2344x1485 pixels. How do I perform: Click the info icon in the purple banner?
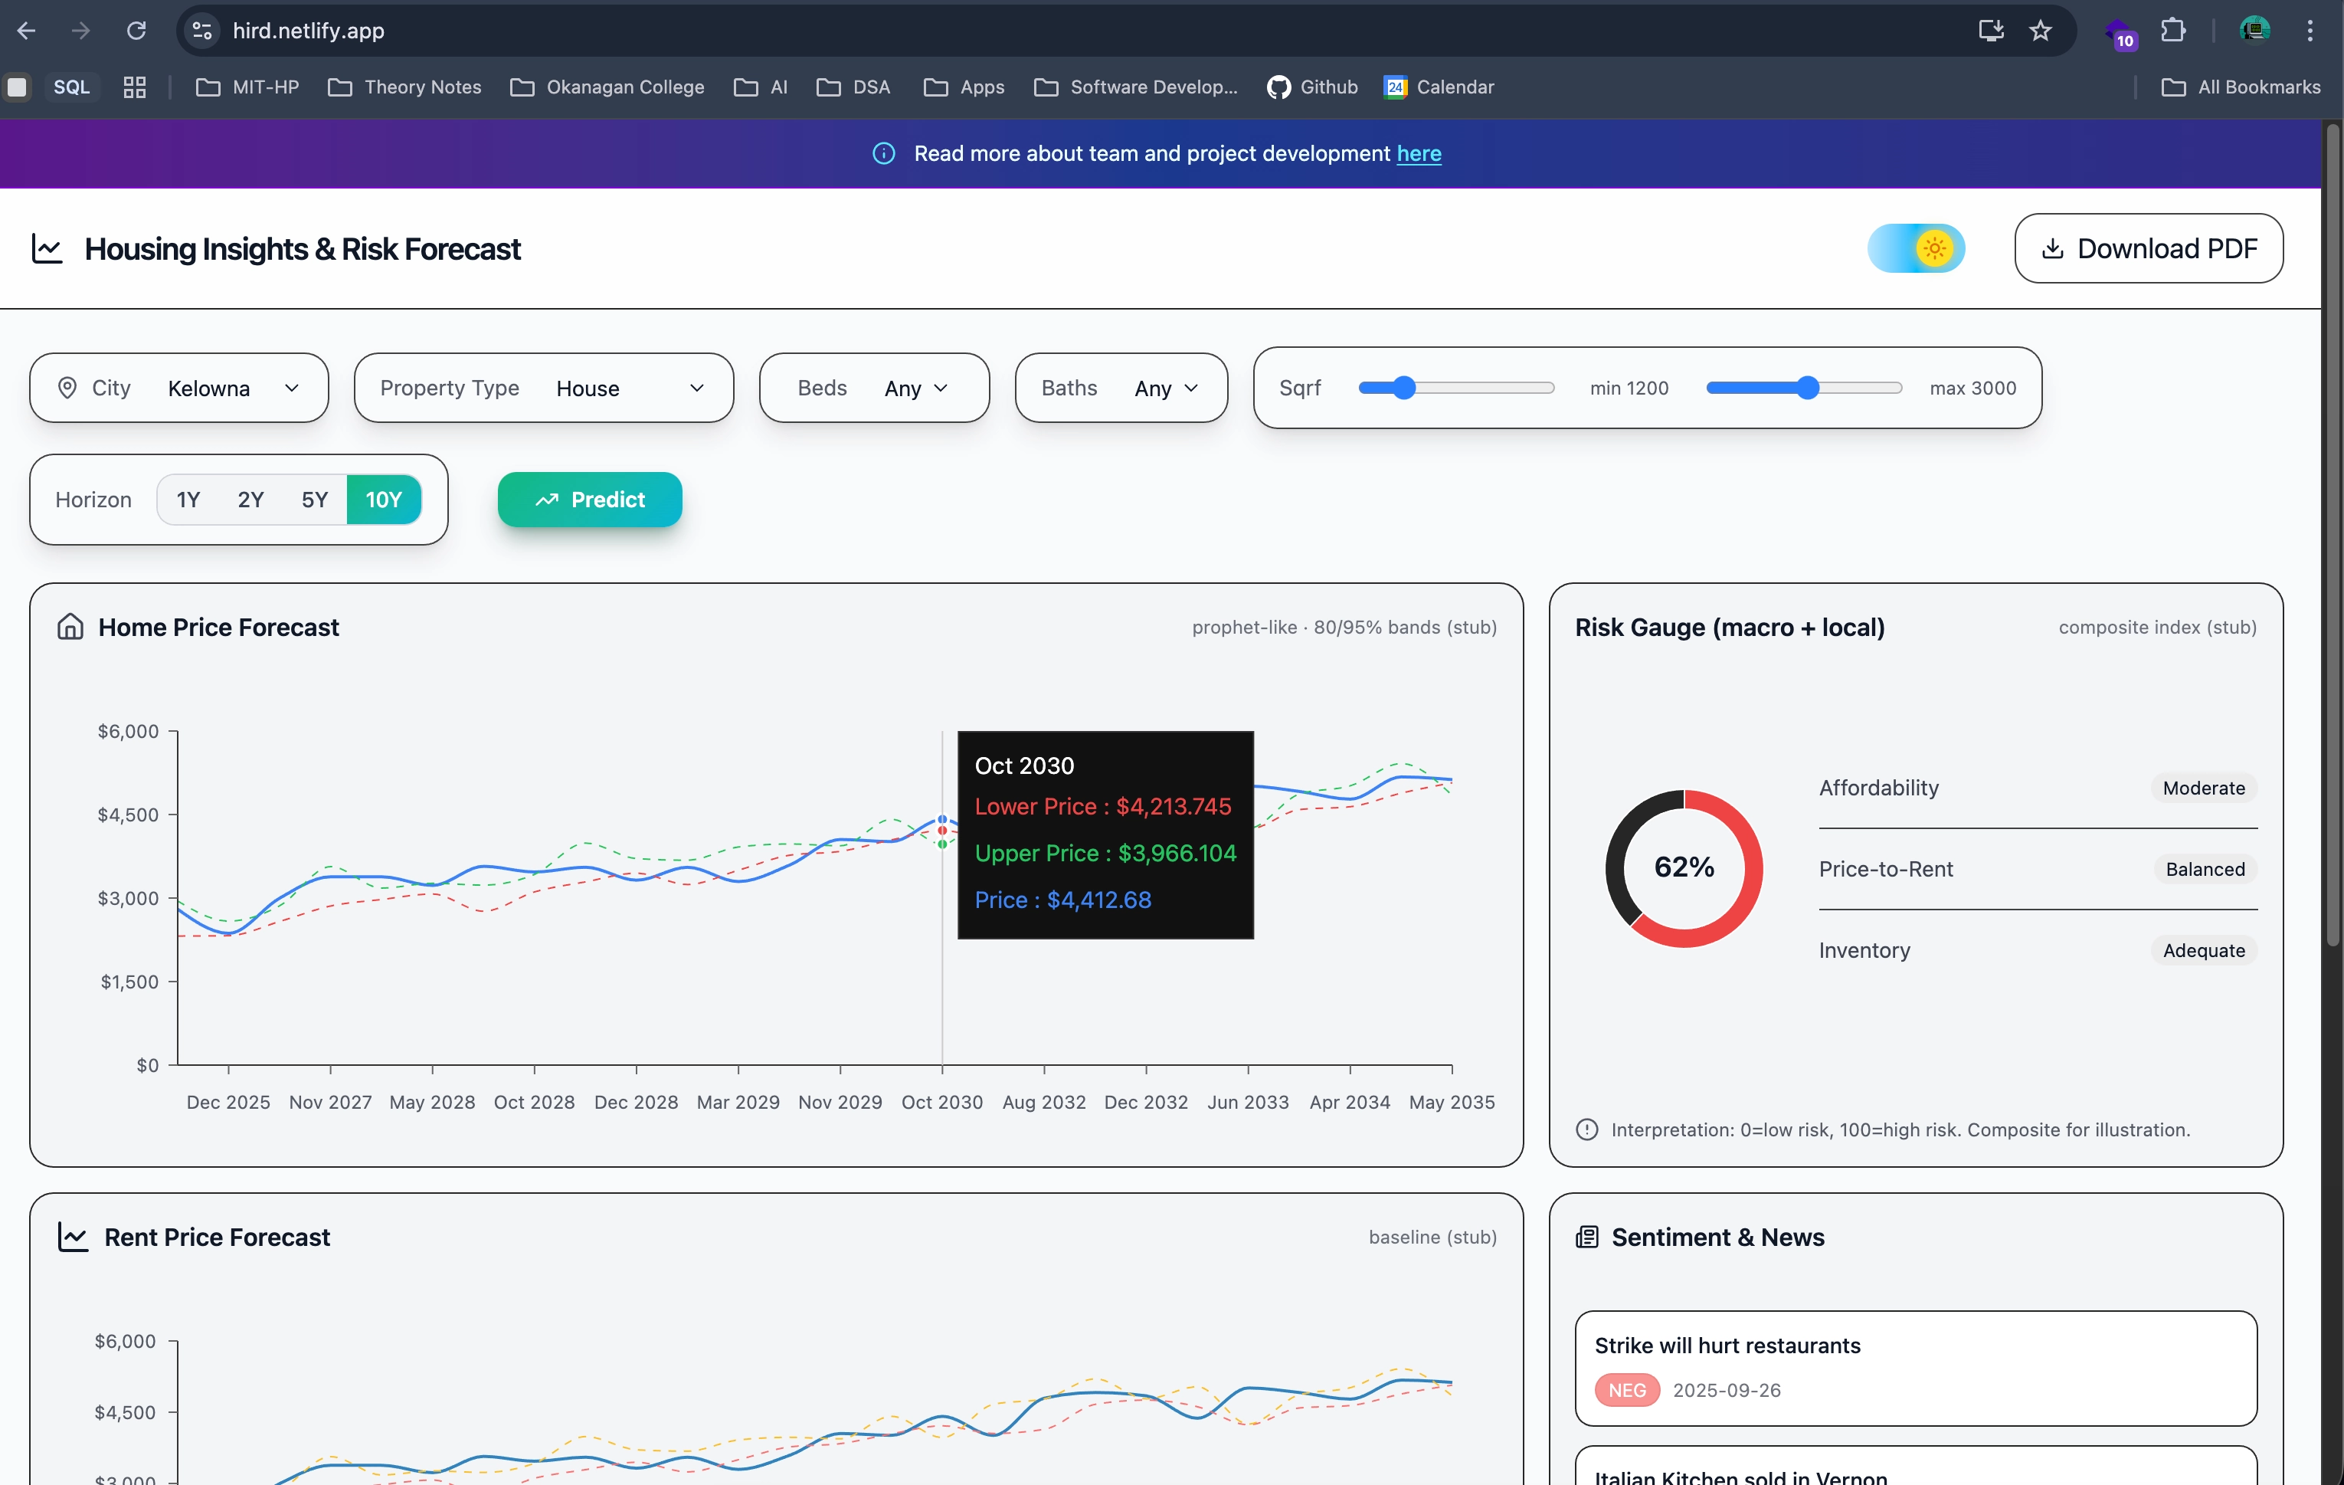[883, 153]
